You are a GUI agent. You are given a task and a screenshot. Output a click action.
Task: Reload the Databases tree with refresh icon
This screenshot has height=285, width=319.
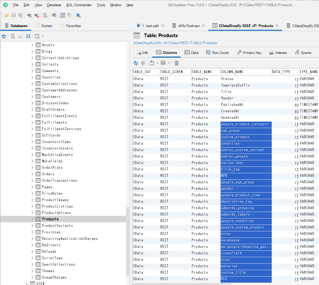4,36
